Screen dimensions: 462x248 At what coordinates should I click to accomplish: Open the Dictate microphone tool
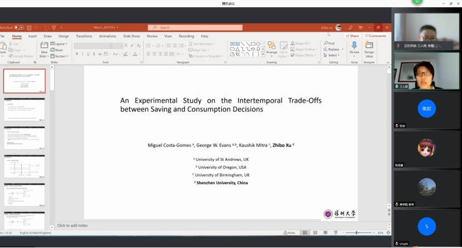(x=354, y=47)
